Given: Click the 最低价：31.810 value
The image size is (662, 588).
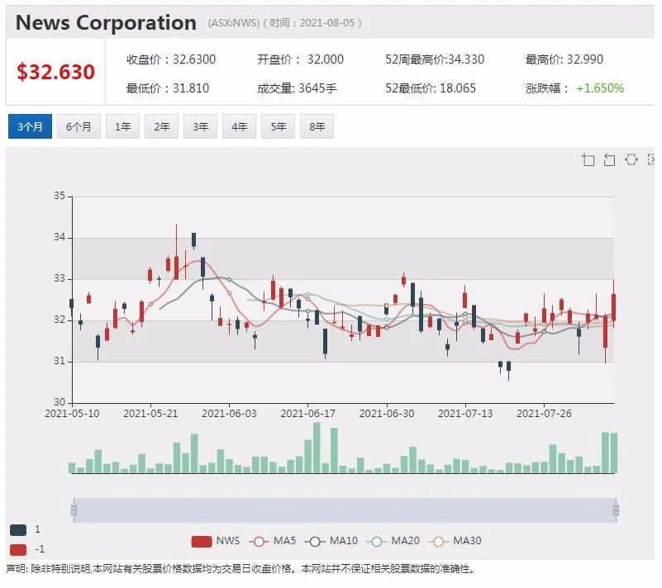Looking at the screenshot, I should [168, 88].
